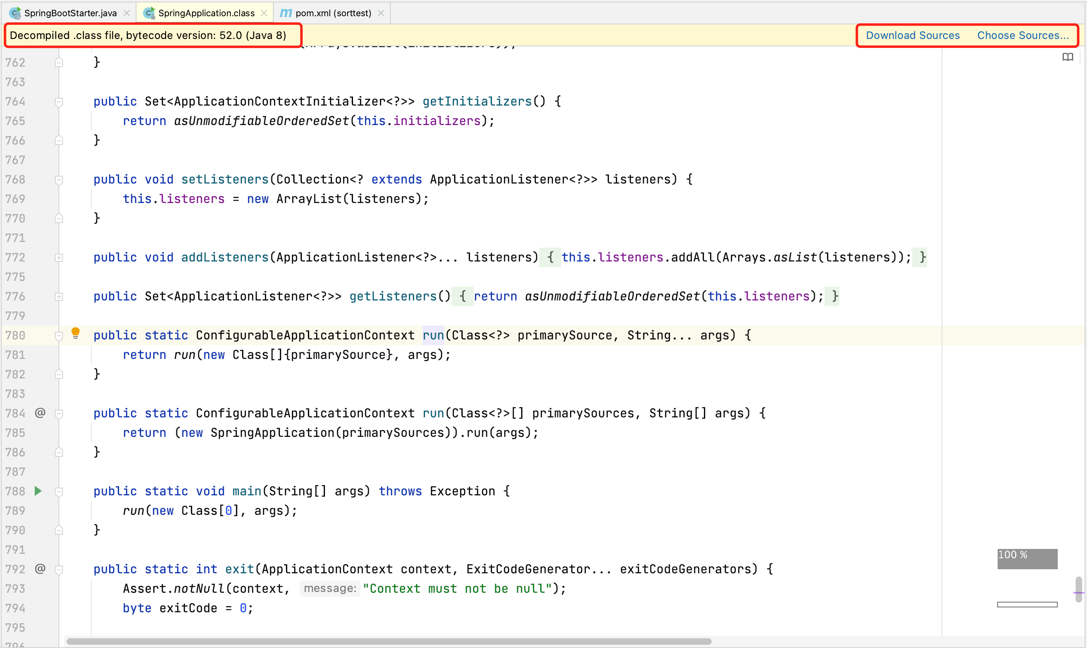1087x648 pixels.
Task: Click the horizontal scrollbar at the bottom
Action: coord(389,641)
